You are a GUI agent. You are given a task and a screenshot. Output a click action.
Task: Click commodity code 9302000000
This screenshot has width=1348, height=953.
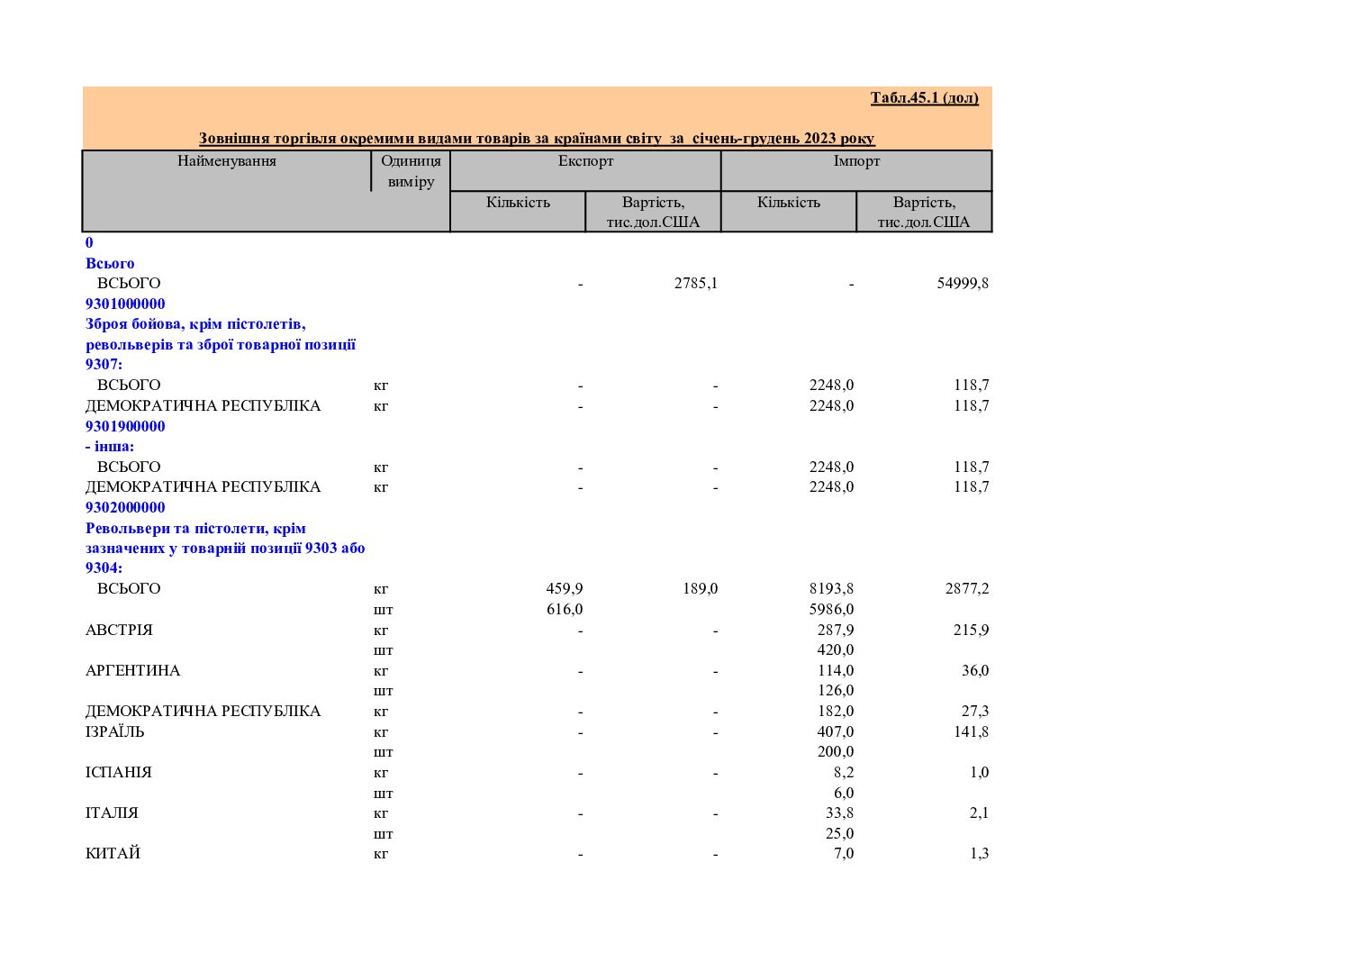[x=125, y=507]
